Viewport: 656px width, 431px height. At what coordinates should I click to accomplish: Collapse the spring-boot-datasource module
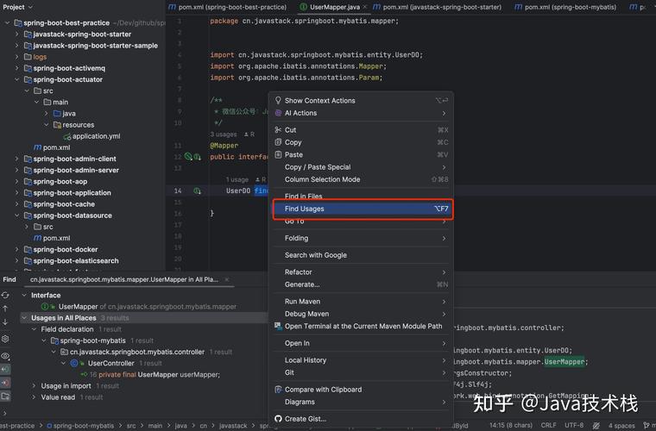tap(16, 215)
